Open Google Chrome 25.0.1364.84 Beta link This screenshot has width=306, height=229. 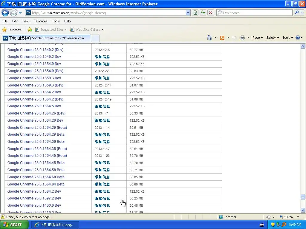point(36,184)
